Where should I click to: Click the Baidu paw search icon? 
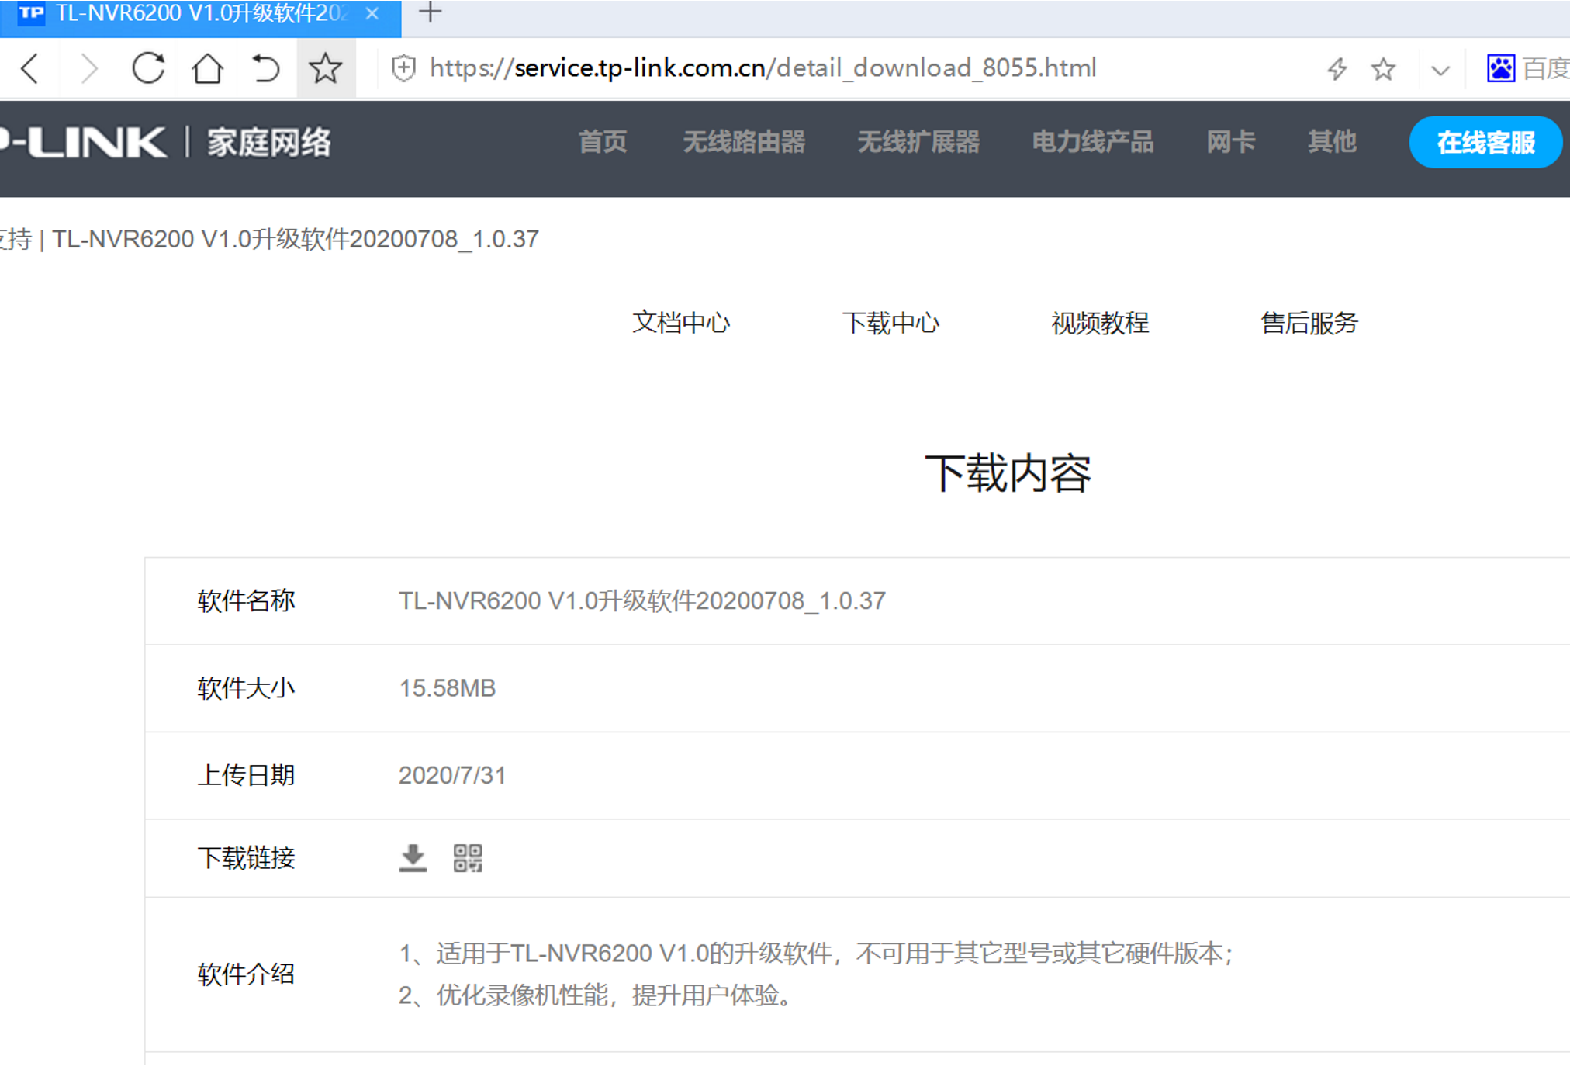tap(1501, 68)
